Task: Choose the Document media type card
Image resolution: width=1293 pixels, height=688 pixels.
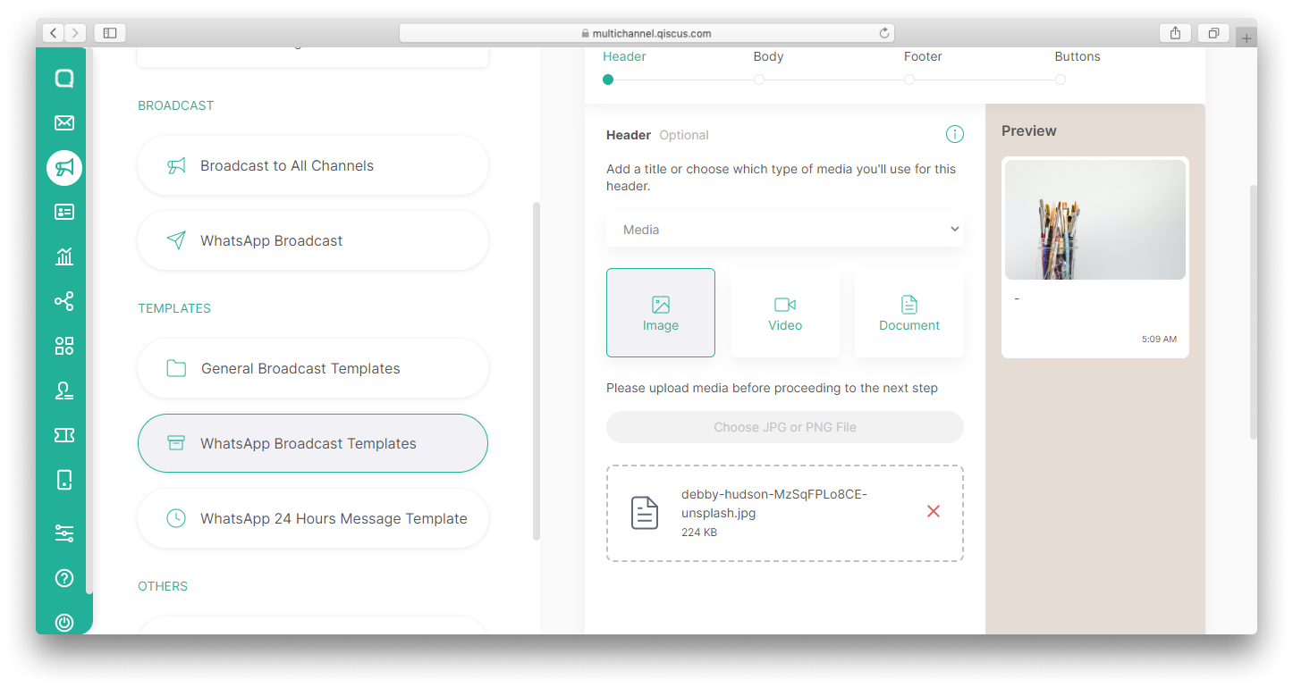Action: click(x=909, y=313)
